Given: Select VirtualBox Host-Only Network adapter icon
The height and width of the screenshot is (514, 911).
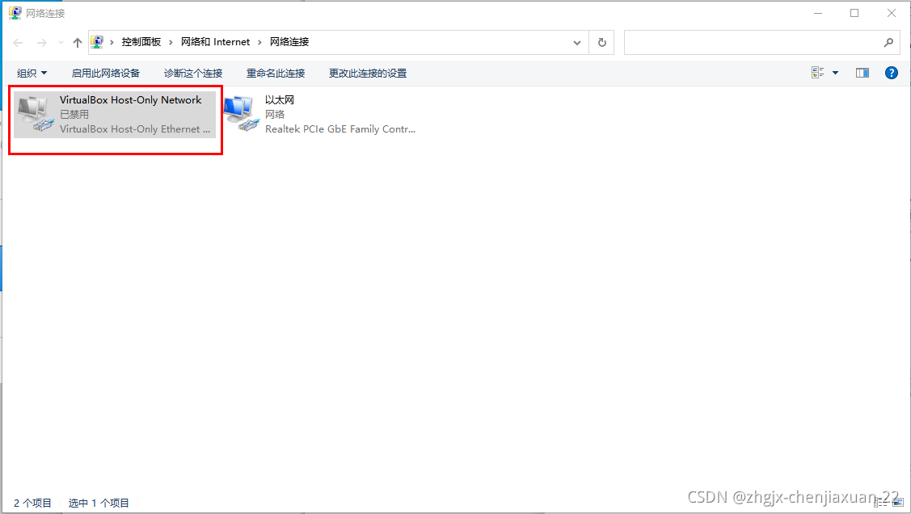Looking at the screenshot, I should pyautogui.click(x=36, y=115).
